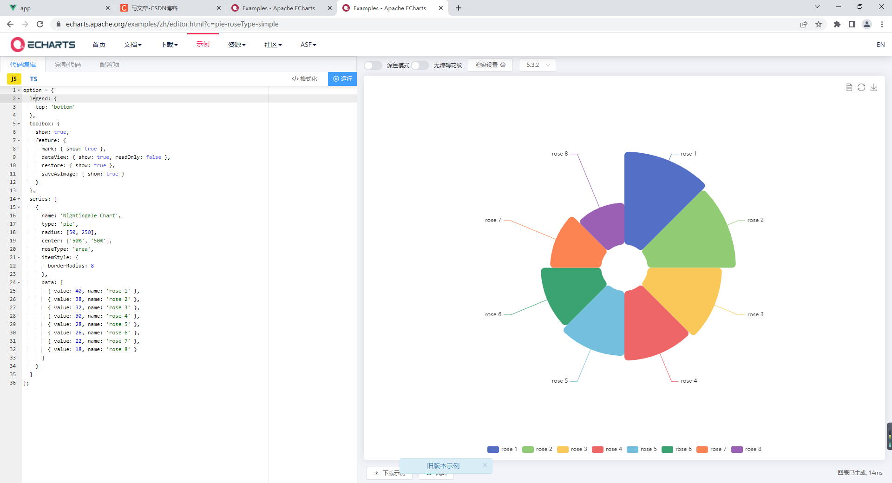
Task: Click the site lock icon
Action: (x=59, y=24)
